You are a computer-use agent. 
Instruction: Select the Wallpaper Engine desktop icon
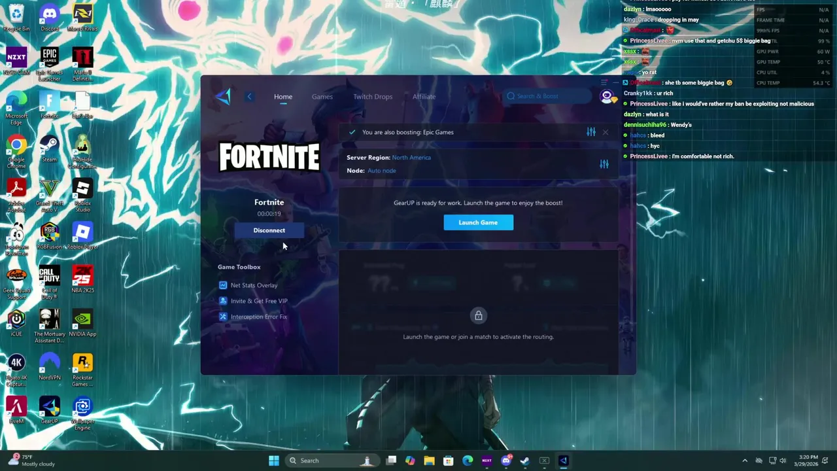point(82,413)
